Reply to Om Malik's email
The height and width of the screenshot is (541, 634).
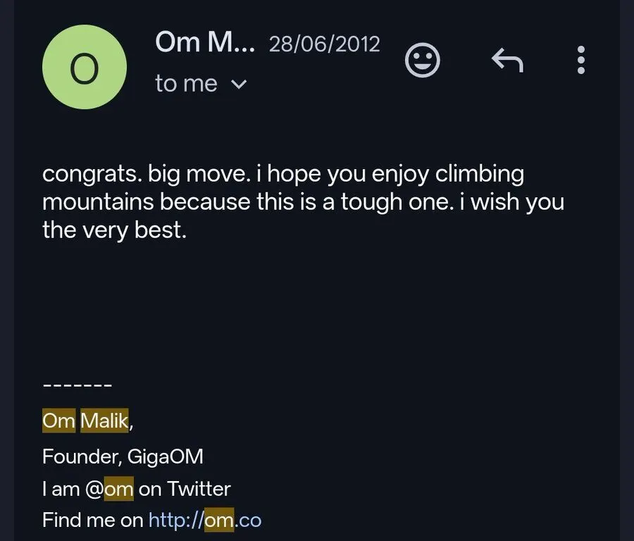coord(507,60)
